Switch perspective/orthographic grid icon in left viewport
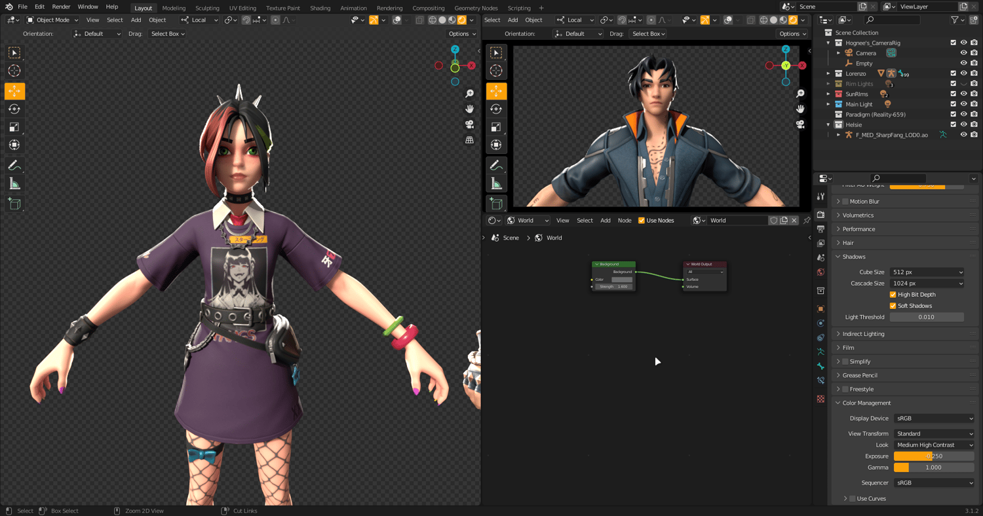The image size is (983, 516). 469,140
